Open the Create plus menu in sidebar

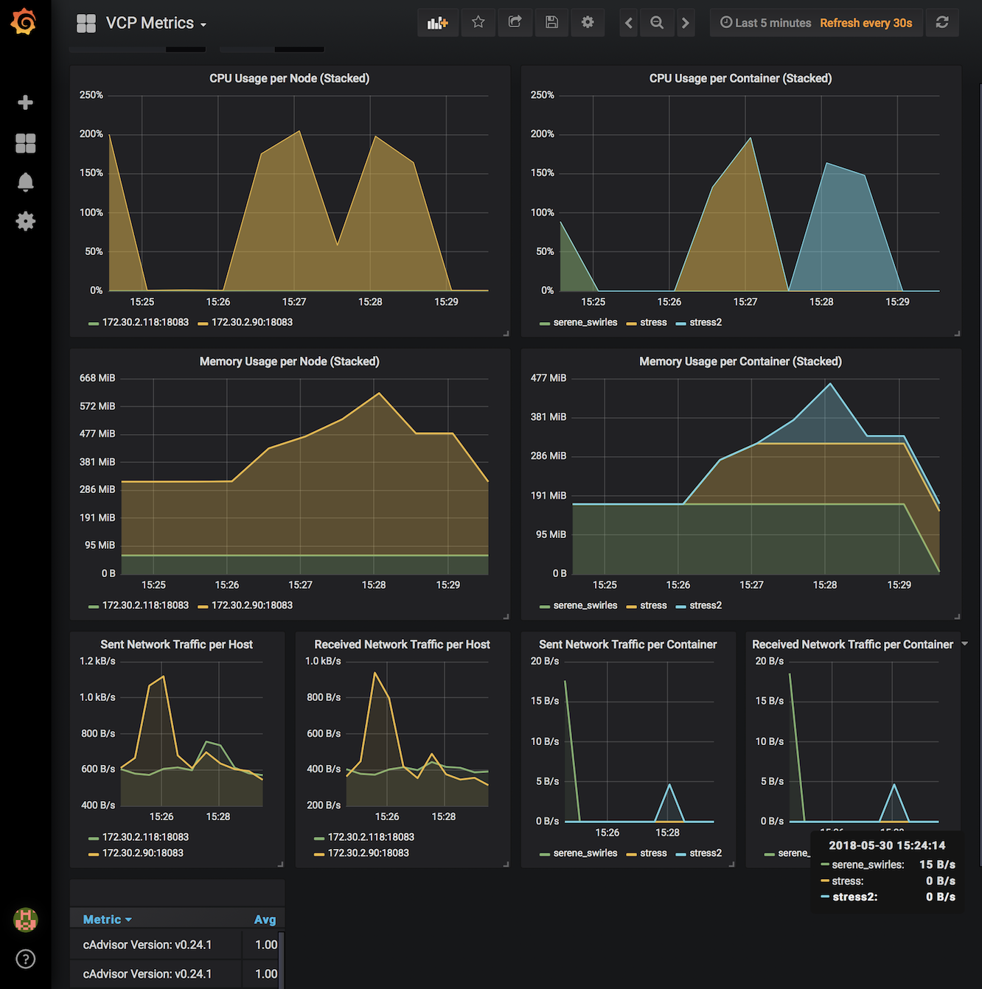[x=25, y=102]
